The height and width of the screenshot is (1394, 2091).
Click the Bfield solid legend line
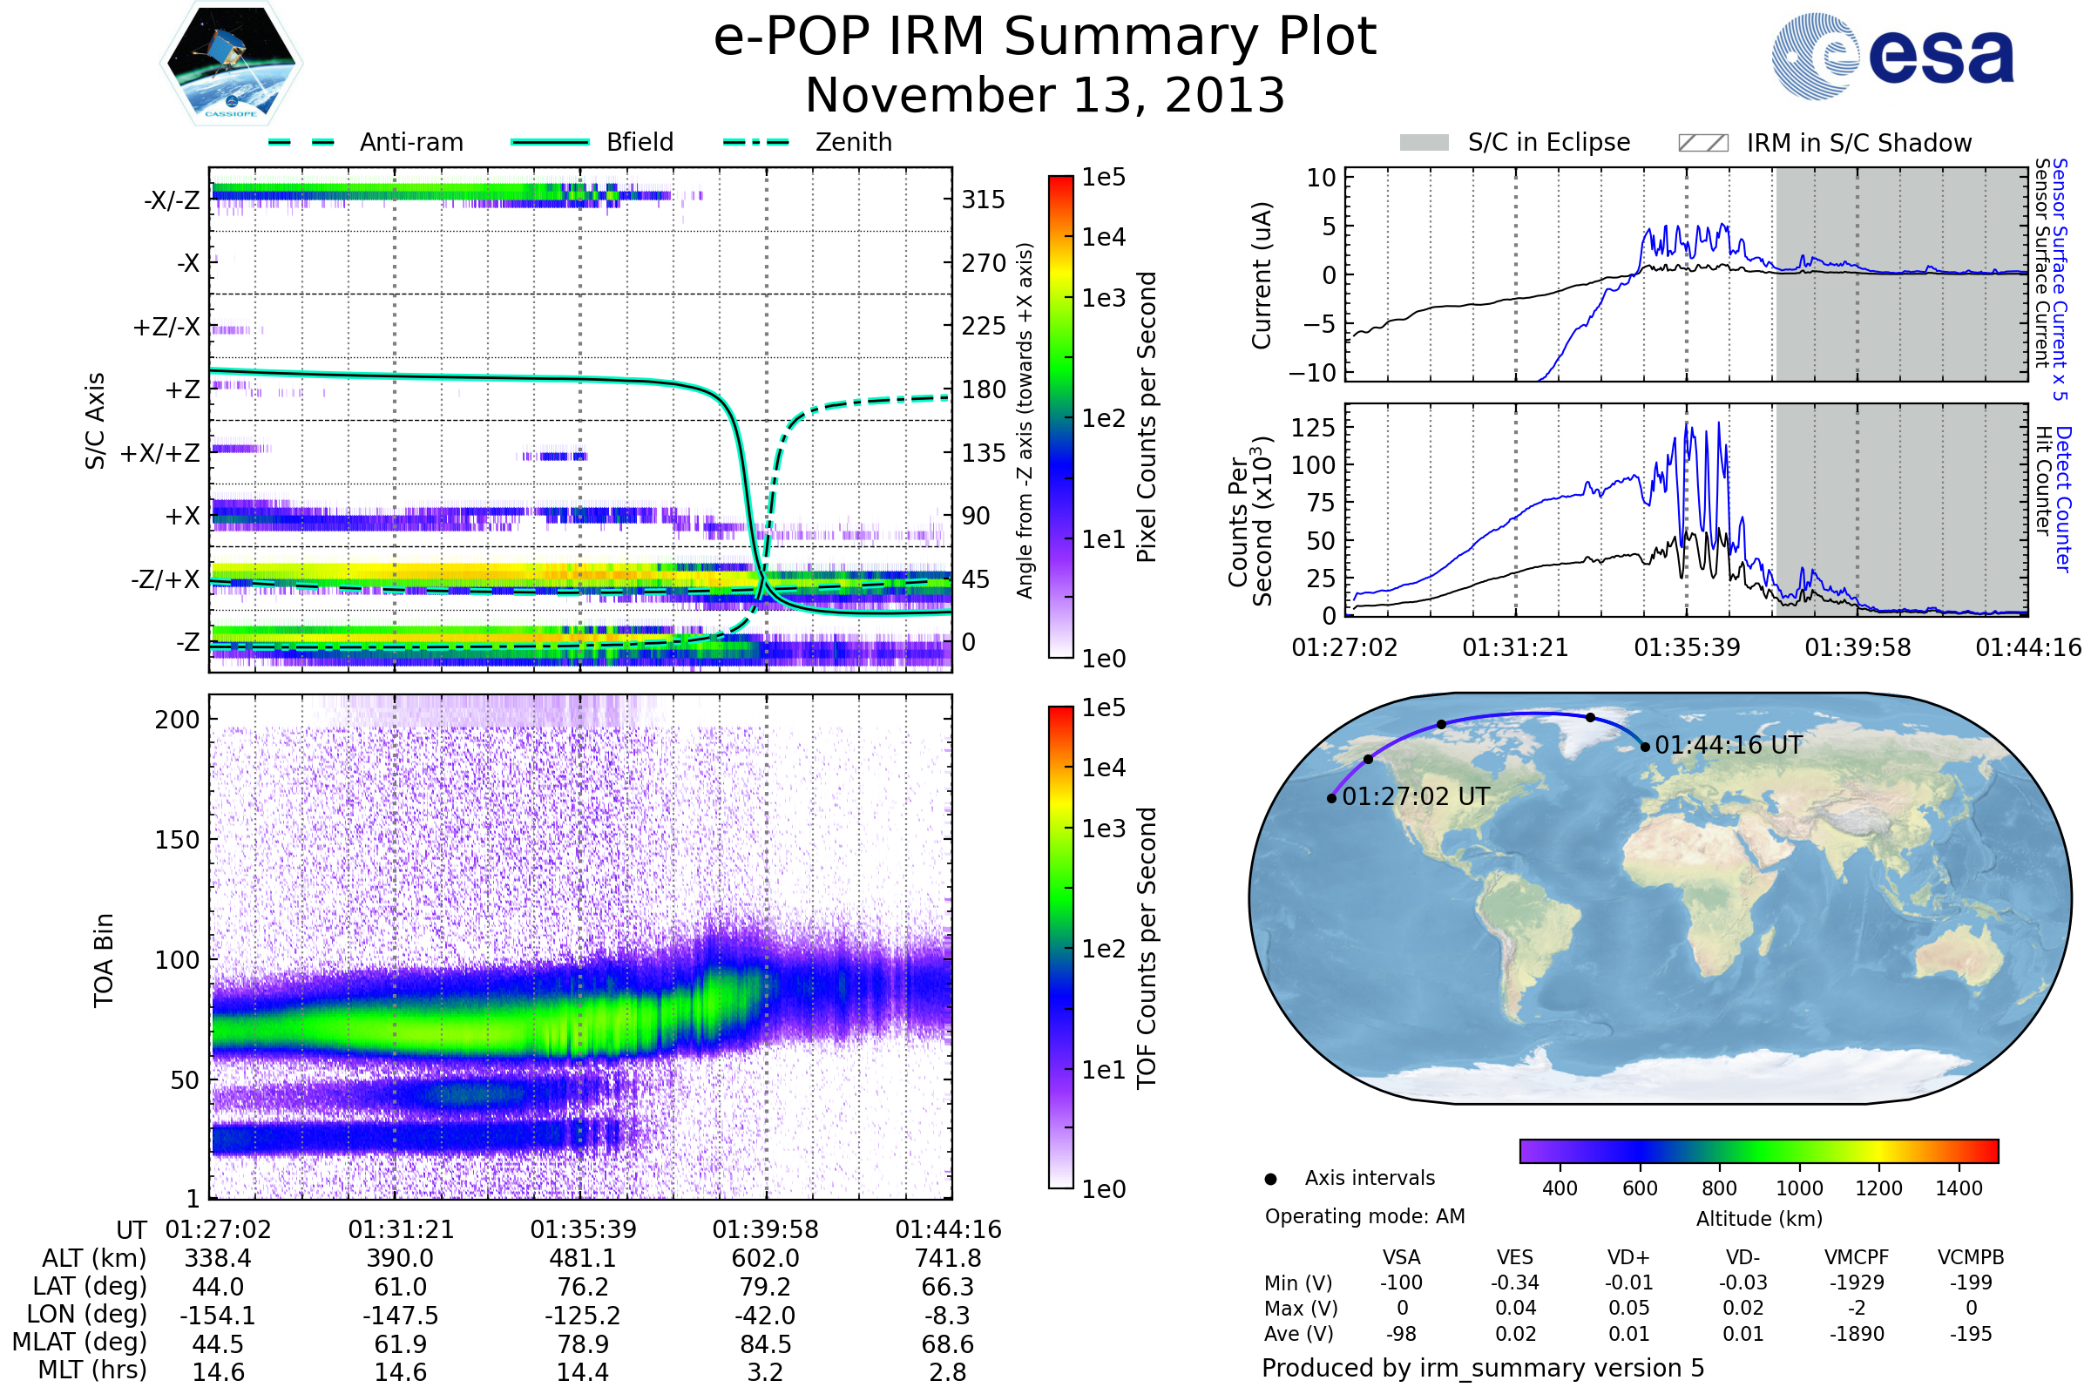pos(550,142)
